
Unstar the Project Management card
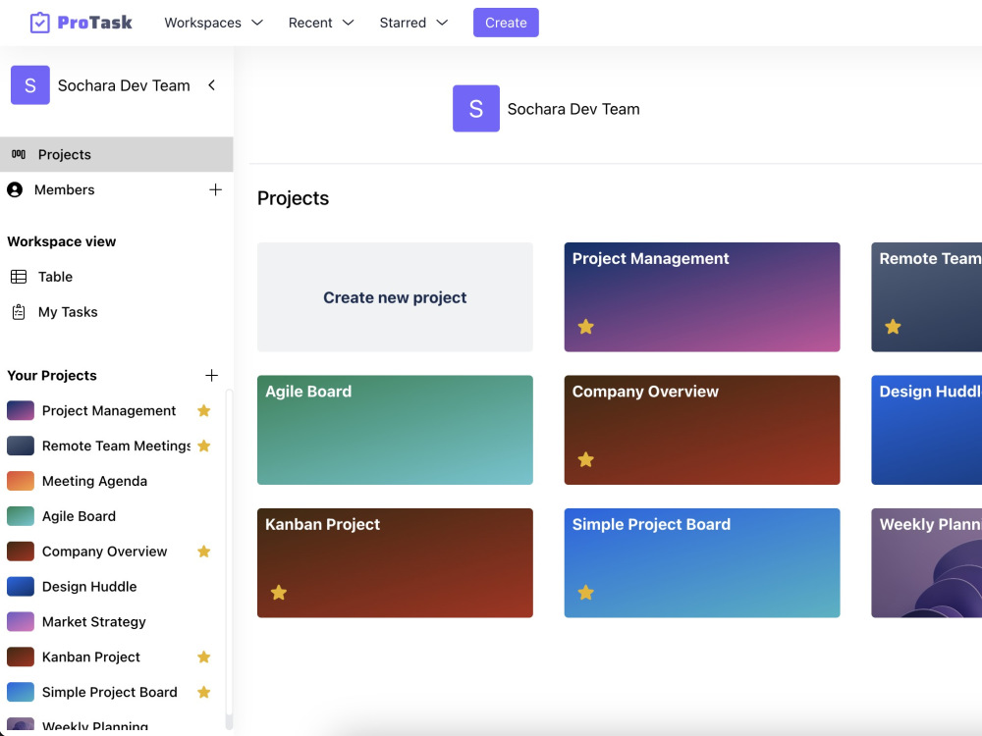(x=585, y=327)
